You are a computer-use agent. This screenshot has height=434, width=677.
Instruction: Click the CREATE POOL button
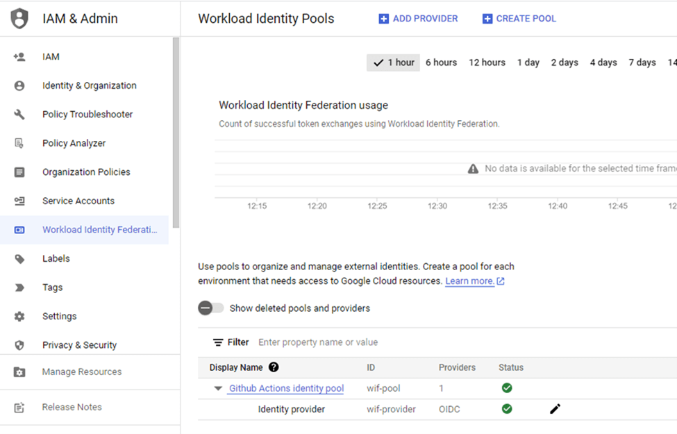(x=519, y=19)
